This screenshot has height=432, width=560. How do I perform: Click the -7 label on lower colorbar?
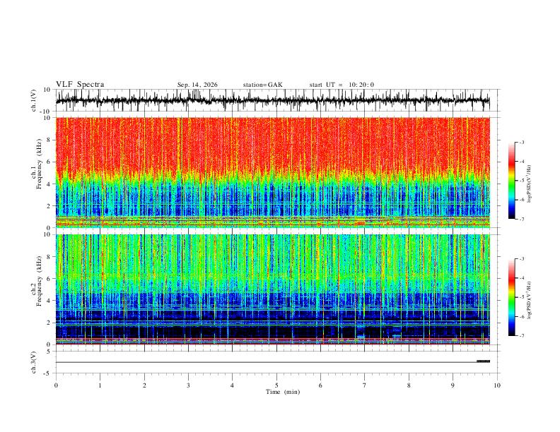point(521,335)
